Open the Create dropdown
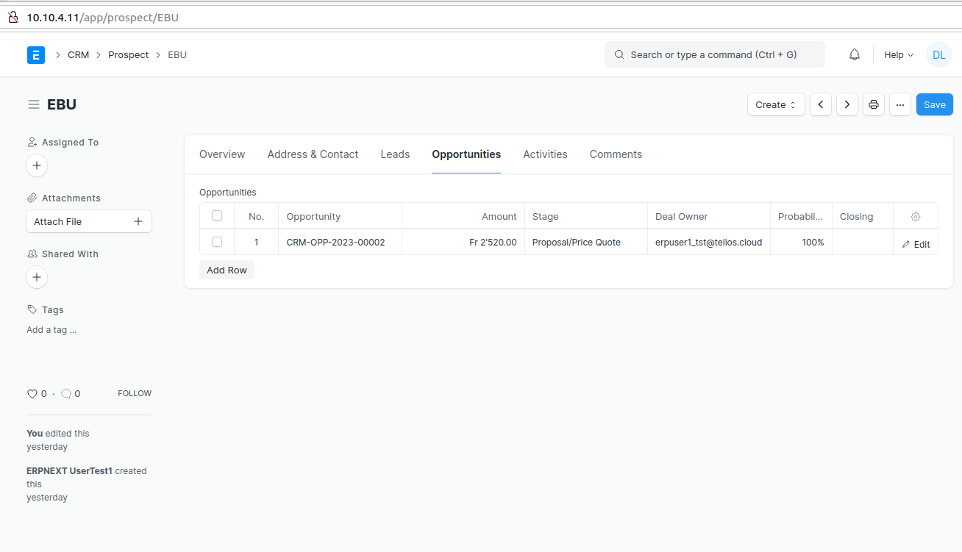 775,104
